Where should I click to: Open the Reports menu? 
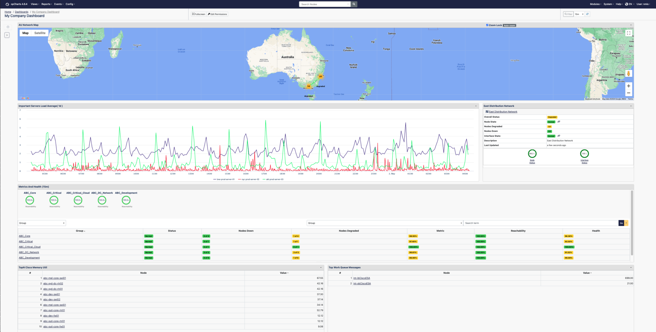(x=46, y=4)
